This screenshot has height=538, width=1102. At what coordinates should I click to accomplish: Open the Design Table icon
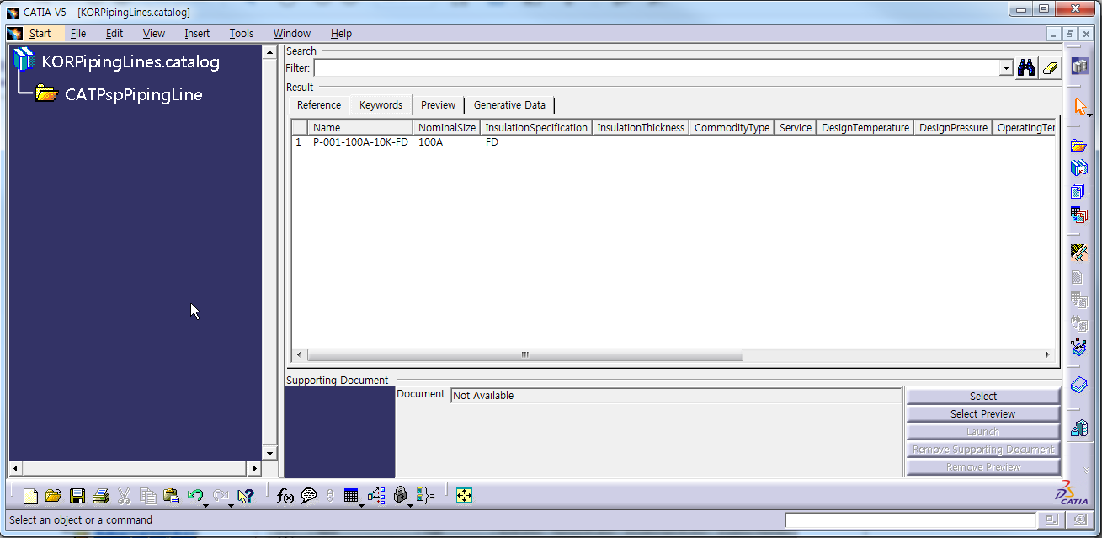coord(351,496)
